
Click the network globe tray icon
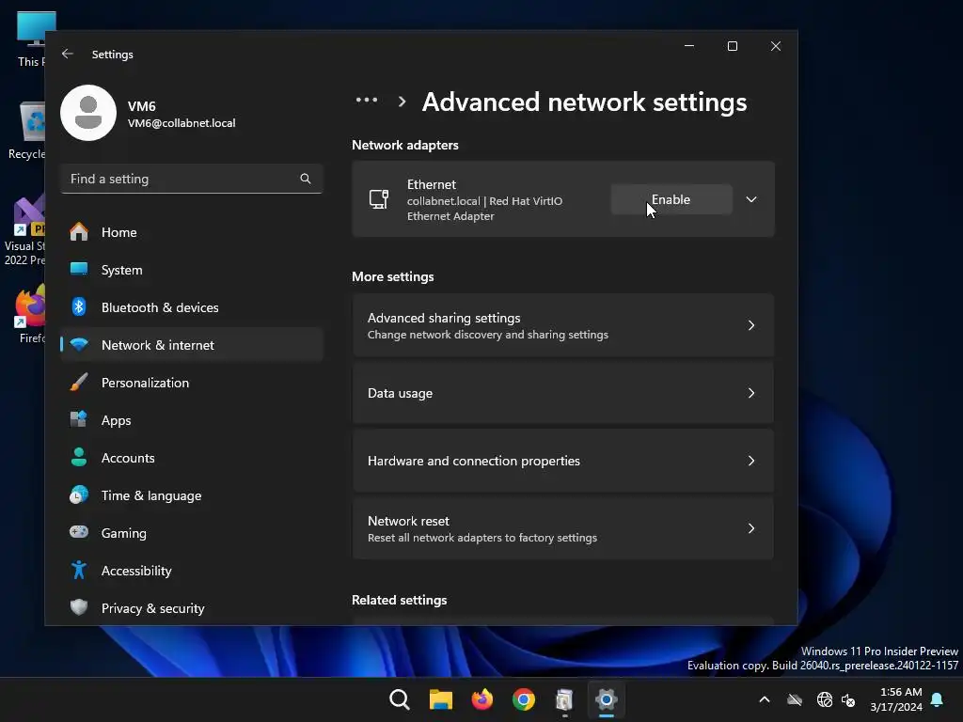coord(825,699)
